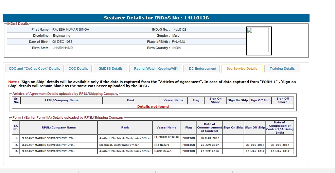Image resolution: width=335 pixels, height=173 pixels.
Task: Click the red "Details not found" message
Action: coord(153,106)
